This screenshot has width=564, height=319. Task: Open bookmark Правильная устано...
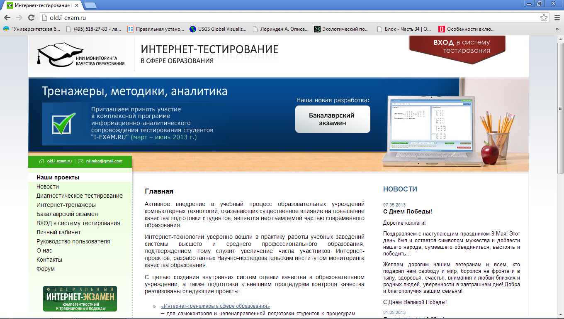(x=156, y=29)
